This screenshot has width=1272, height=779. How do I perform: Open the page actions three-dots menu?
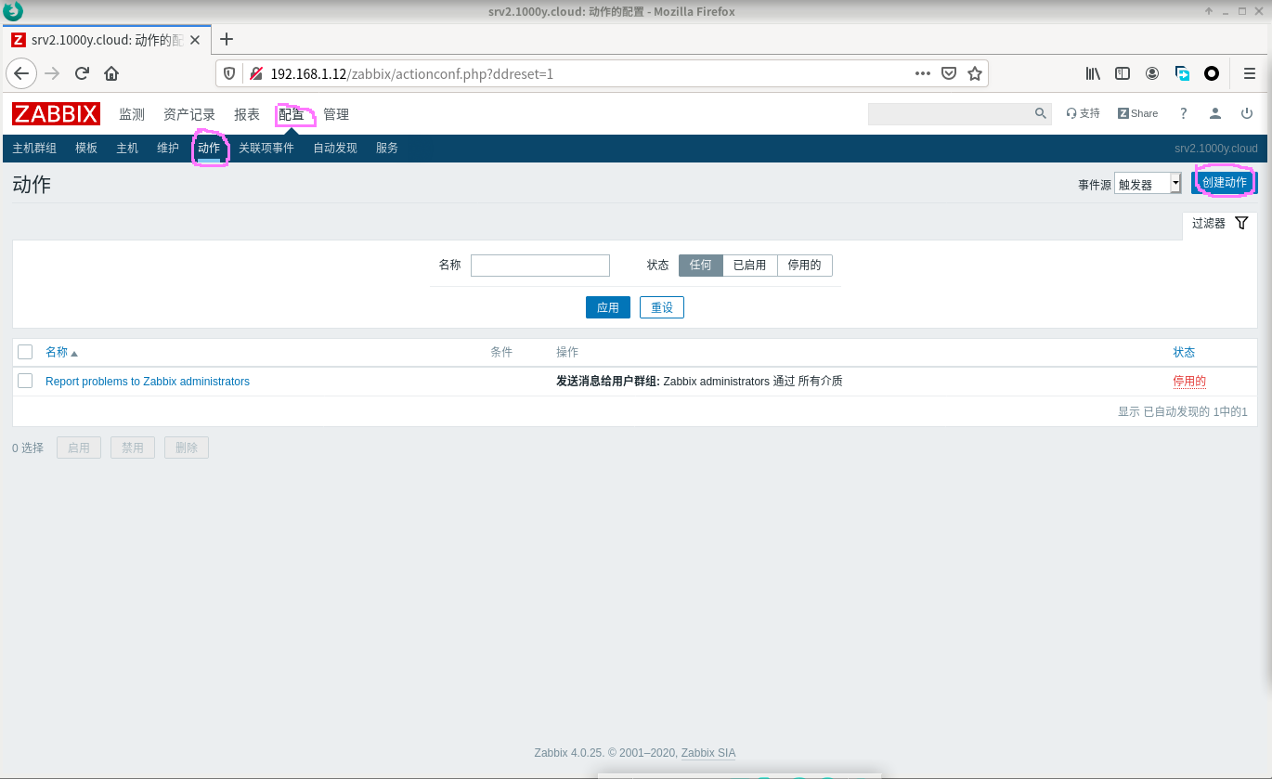(x=922, y=73)
